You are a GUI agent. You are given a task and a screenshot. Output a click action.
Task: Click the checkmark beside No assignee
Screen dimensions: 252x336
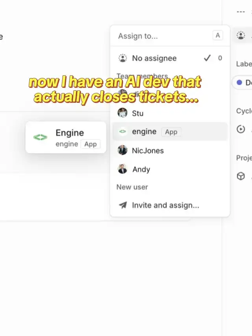pyautogui.click(x=207, y=58)
